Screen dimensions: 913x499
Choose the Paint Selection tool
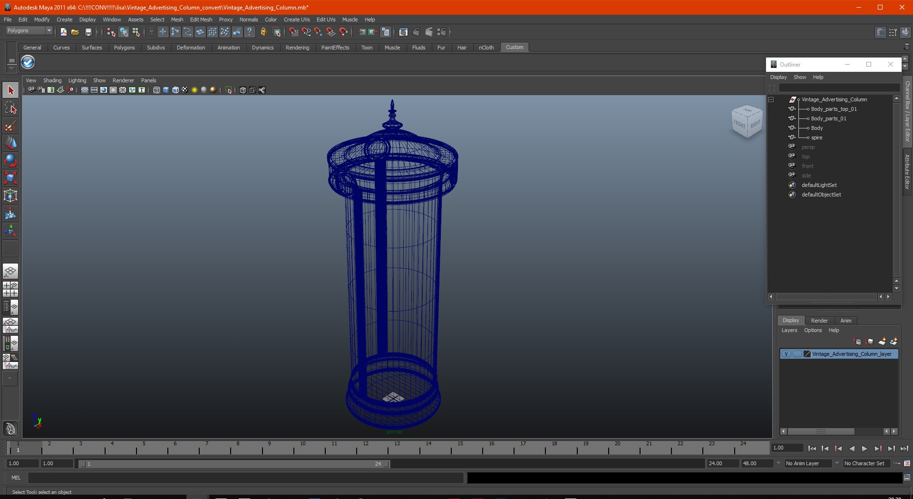coord(10,126)
